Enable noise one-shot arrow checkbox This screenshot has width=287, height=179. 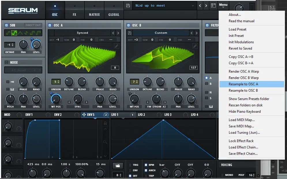pyautogui.click(x=8, y=82)
